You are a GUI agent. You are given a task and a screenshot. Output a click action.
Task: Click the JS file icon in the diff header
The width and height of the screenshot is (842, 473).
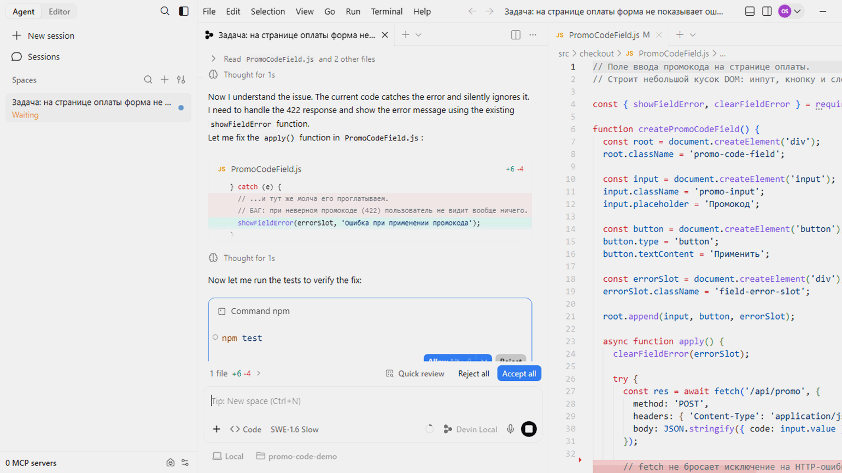(221, 169)
